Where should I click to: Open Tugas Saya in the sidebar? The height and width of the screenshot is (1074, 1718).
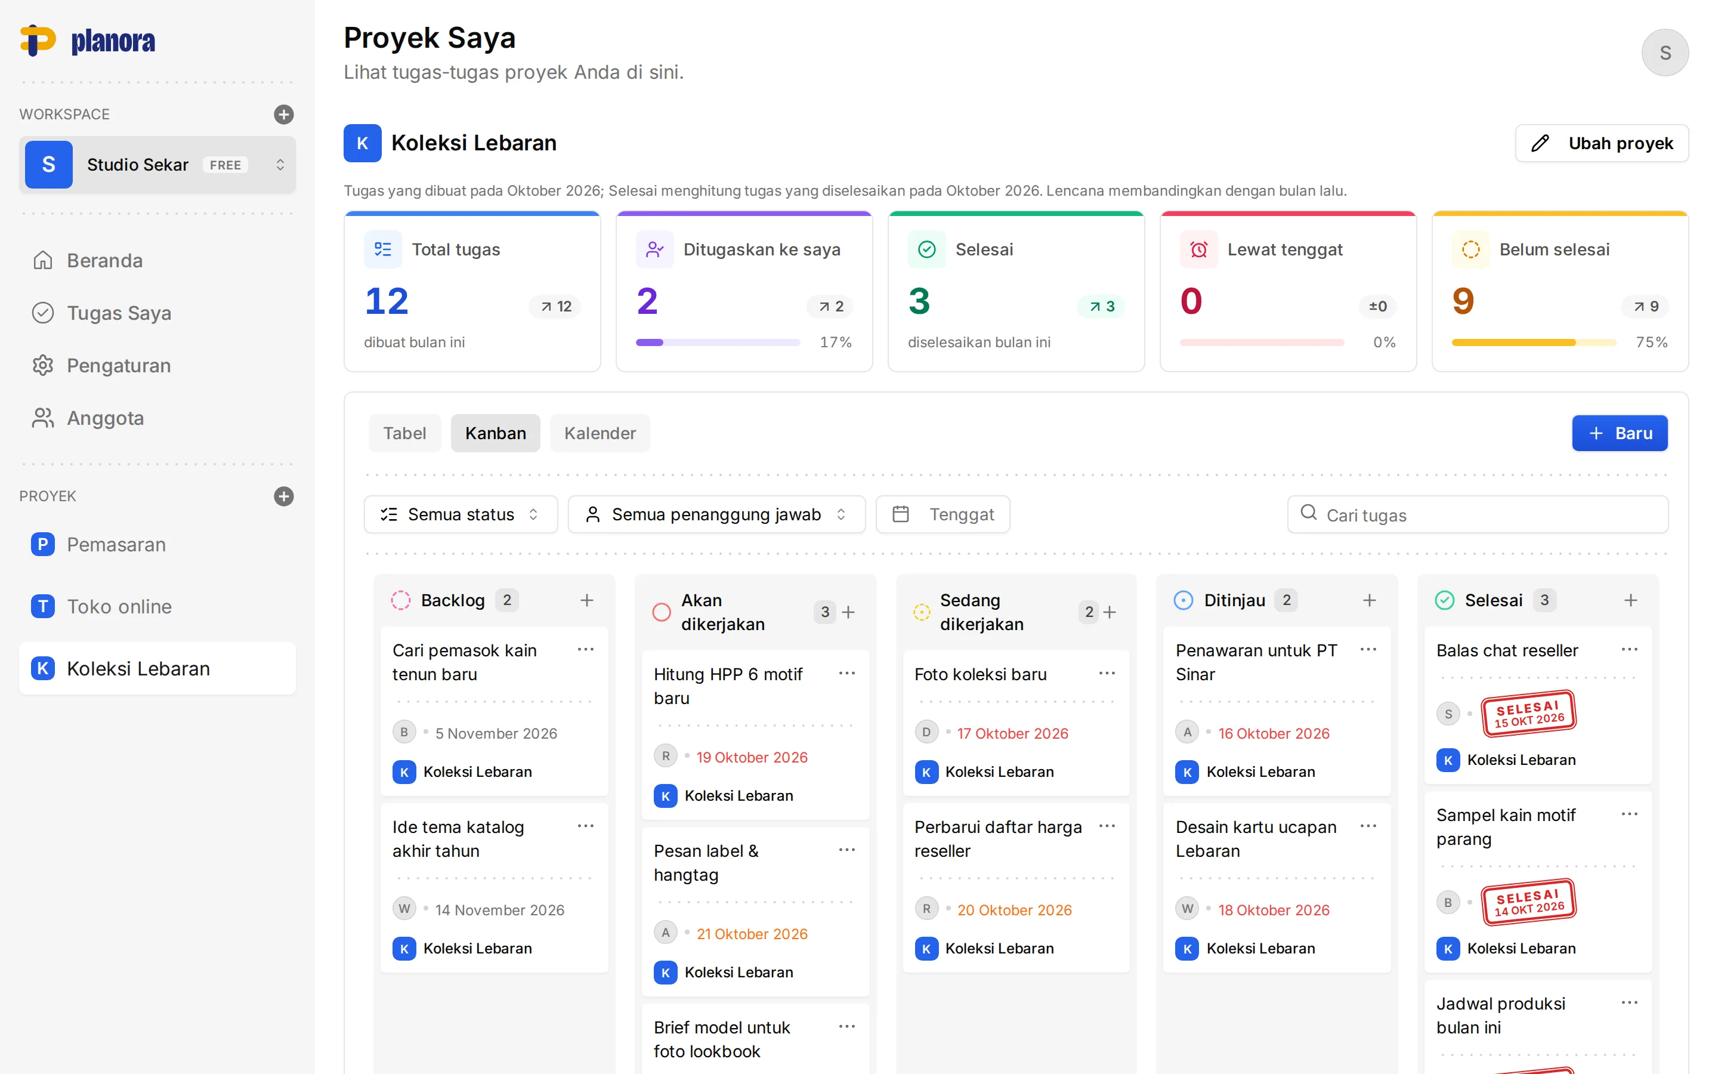pos(157,313)
